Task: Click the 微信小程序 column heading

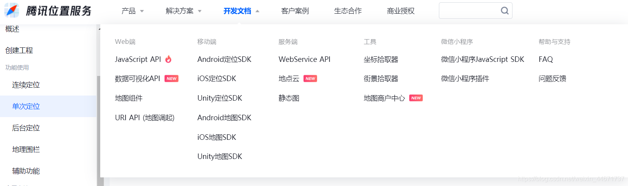Action: 457,42
